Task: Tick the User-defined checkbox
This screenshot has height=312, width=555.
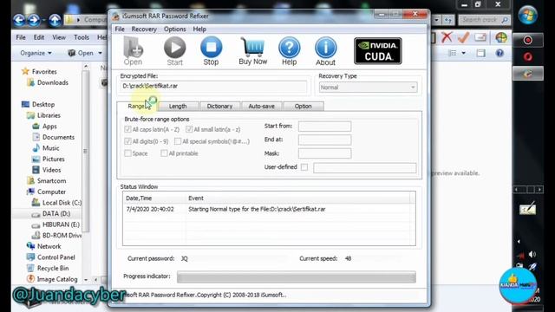Action: click(304, 167)
